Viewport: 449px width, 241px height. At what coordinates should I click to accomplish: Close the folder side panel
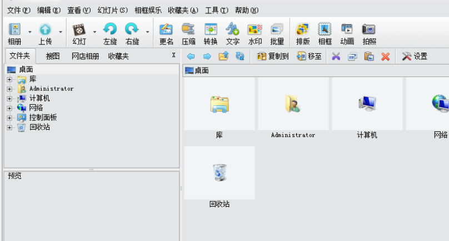(173, 55)
